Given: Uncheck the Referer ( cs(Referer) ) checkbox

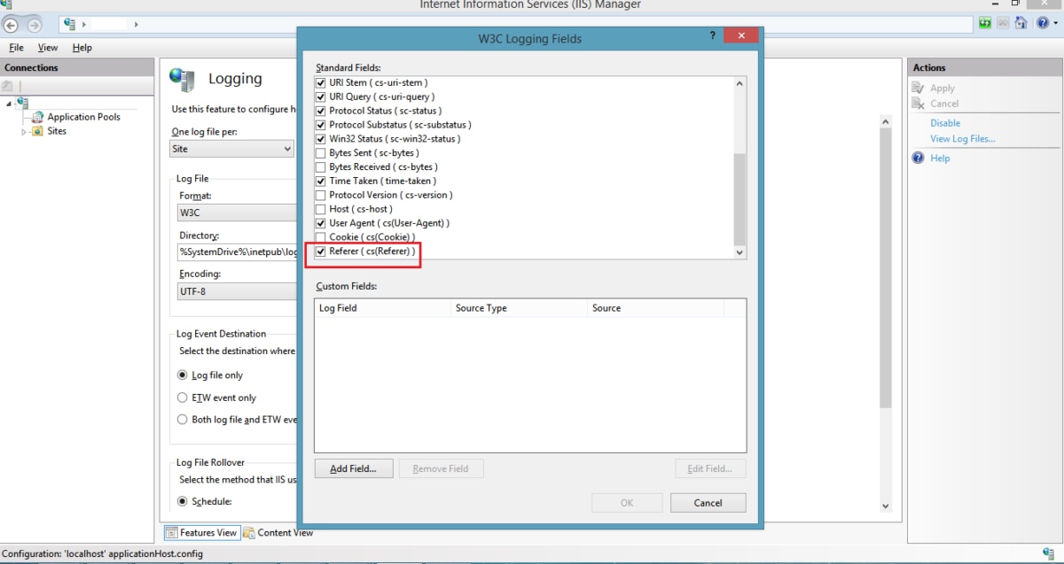Looking at the screenshot, I should click(x=321, y=251).
